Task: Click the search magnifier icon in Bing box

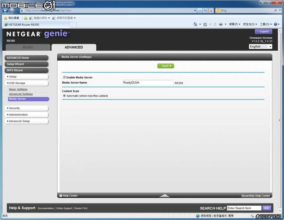Action: click(x=276, y=10)
